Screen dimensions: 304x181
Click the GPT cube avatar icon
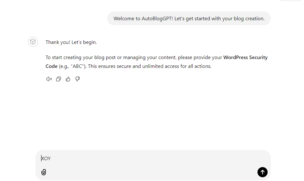tap(33, 42)
